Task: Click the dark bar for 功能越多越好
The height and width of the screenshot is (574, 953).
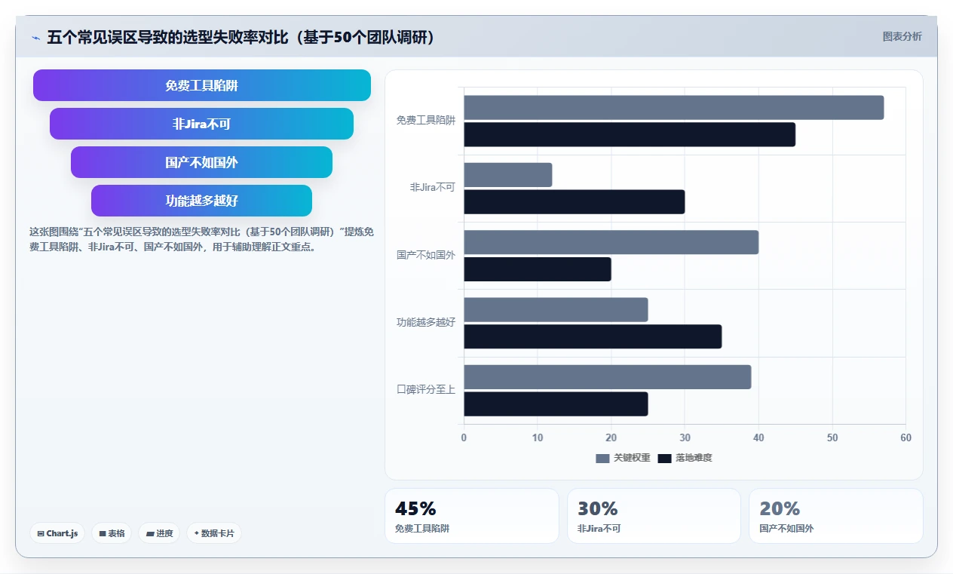Action: 593,336
